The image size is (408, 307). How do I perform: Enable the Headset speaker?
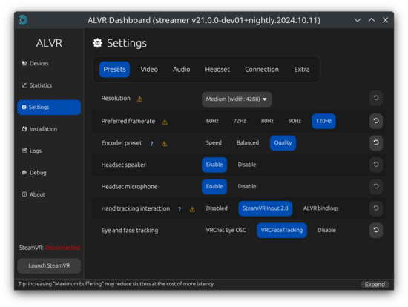click(214, 165)
